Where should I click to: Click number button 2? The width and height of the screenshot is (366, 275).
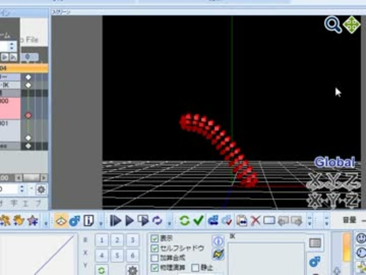click(117, 240)
